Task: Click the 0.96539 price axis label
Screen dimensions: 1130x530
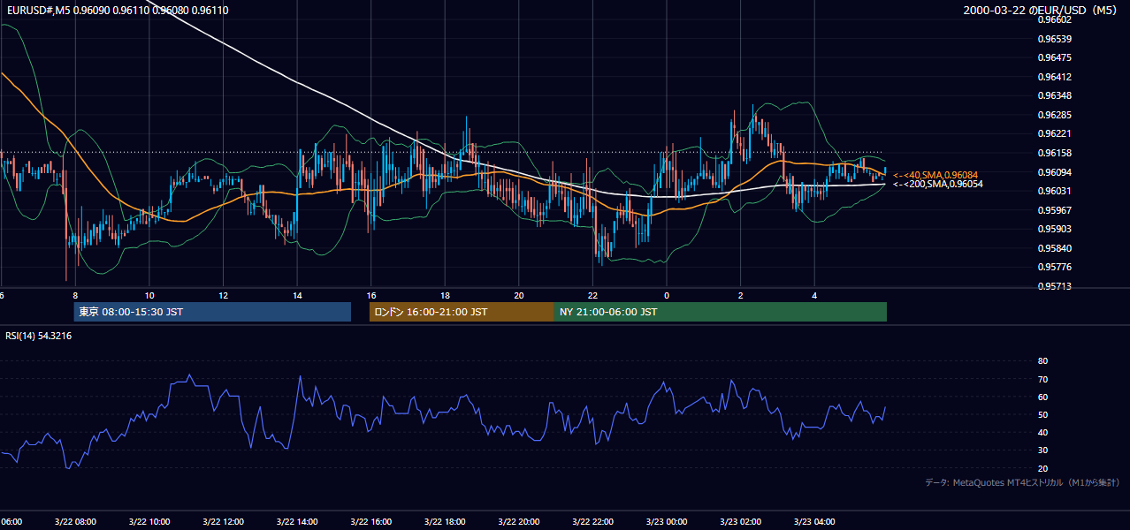Action: click(x=1054, y=39)
